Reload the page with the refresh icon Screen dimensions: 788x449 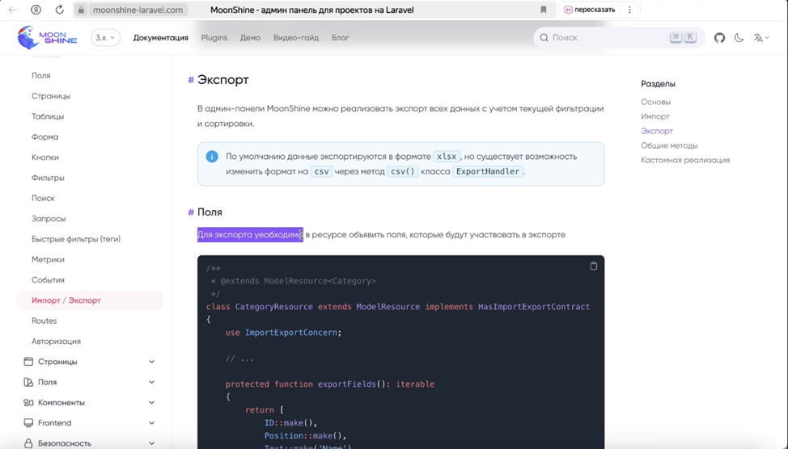coord(59,10)
